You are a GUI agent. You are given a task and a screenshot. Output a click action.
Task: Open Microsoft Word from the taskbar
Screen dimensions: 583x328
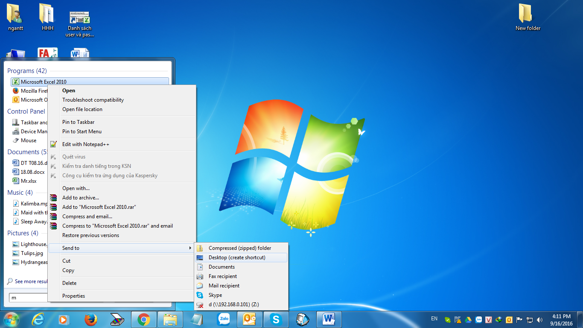329,319
